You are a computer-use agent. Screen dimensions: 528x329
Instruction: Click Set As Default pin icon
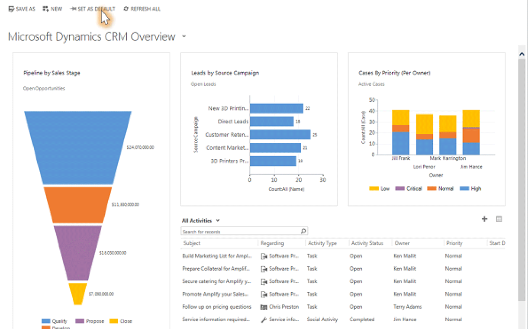pos(73,9)
